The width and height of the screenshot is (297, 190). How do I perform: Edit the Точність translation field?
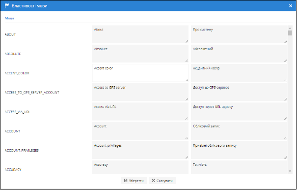click(239, 167)
